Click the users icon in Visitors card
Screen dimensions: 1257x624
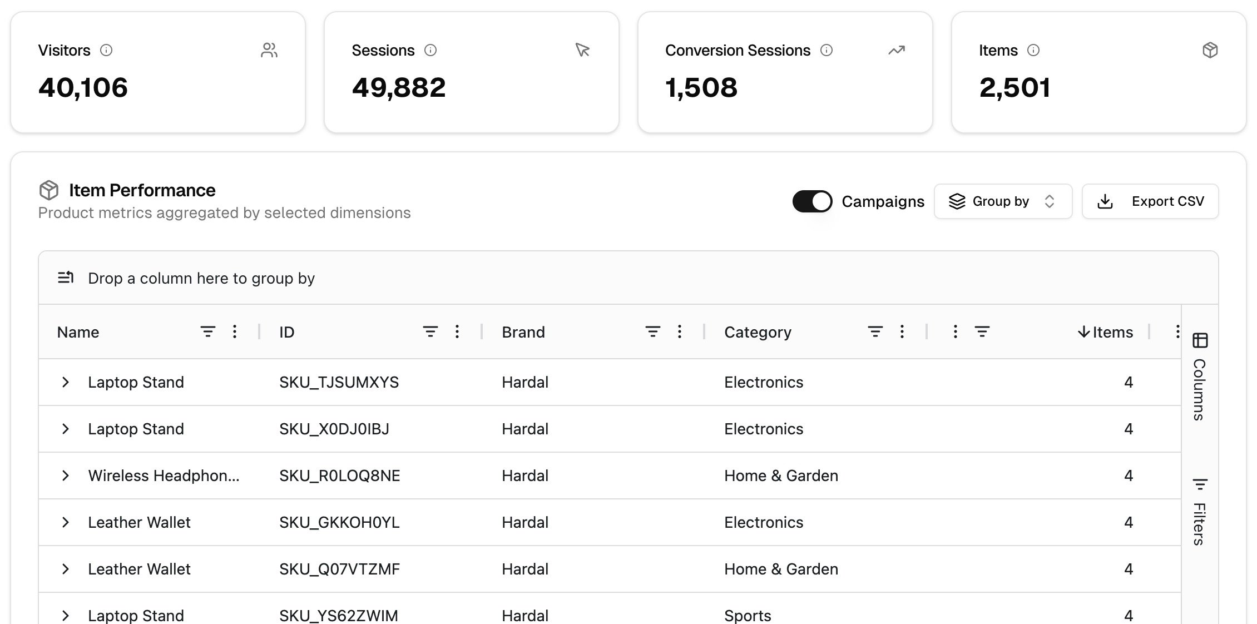[269, 51]
